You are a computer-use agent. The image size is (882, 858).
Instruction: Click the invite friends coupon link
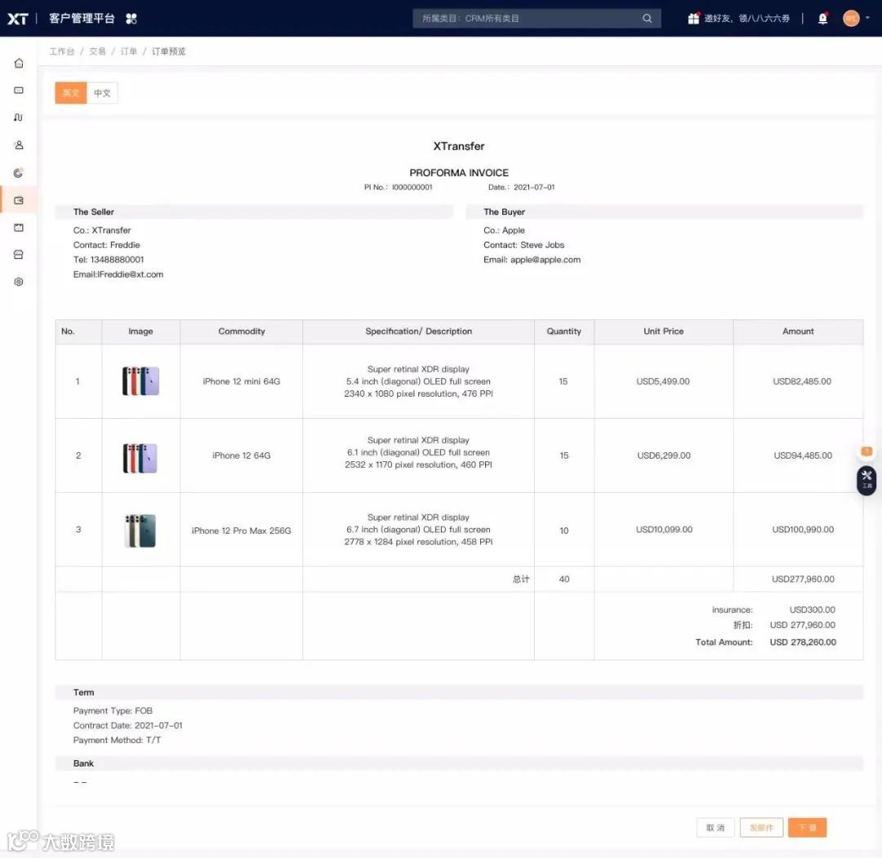[x=746, y=18]
